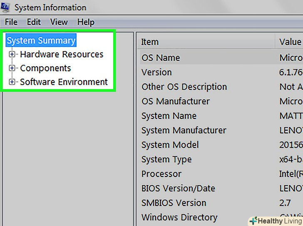Expand the Components node
The width and height of the screenshot is (303, 226).
12,68
